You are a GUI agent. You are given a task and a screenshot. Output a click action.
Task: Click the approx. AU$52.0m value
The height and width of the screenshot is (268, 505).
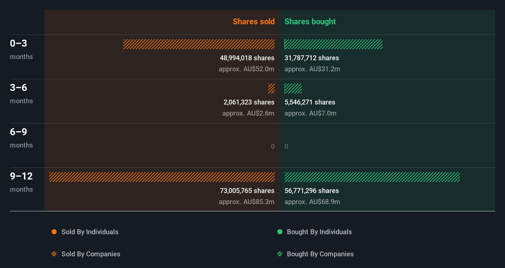246,69
